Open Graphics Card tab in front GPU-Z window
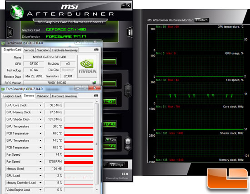The width and height of the screenshot is (250, 194). 12,96
